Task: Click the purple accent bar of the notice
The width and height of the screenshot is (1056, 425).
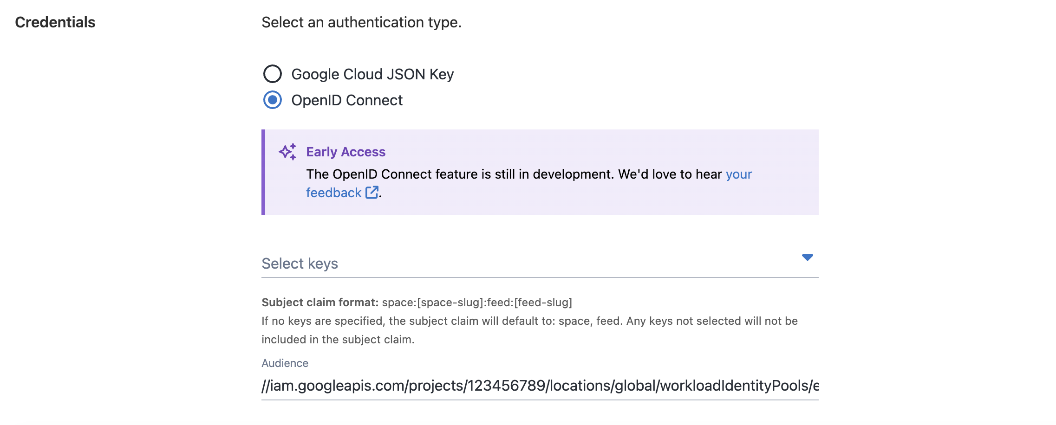Action: (x=264, y=172)
